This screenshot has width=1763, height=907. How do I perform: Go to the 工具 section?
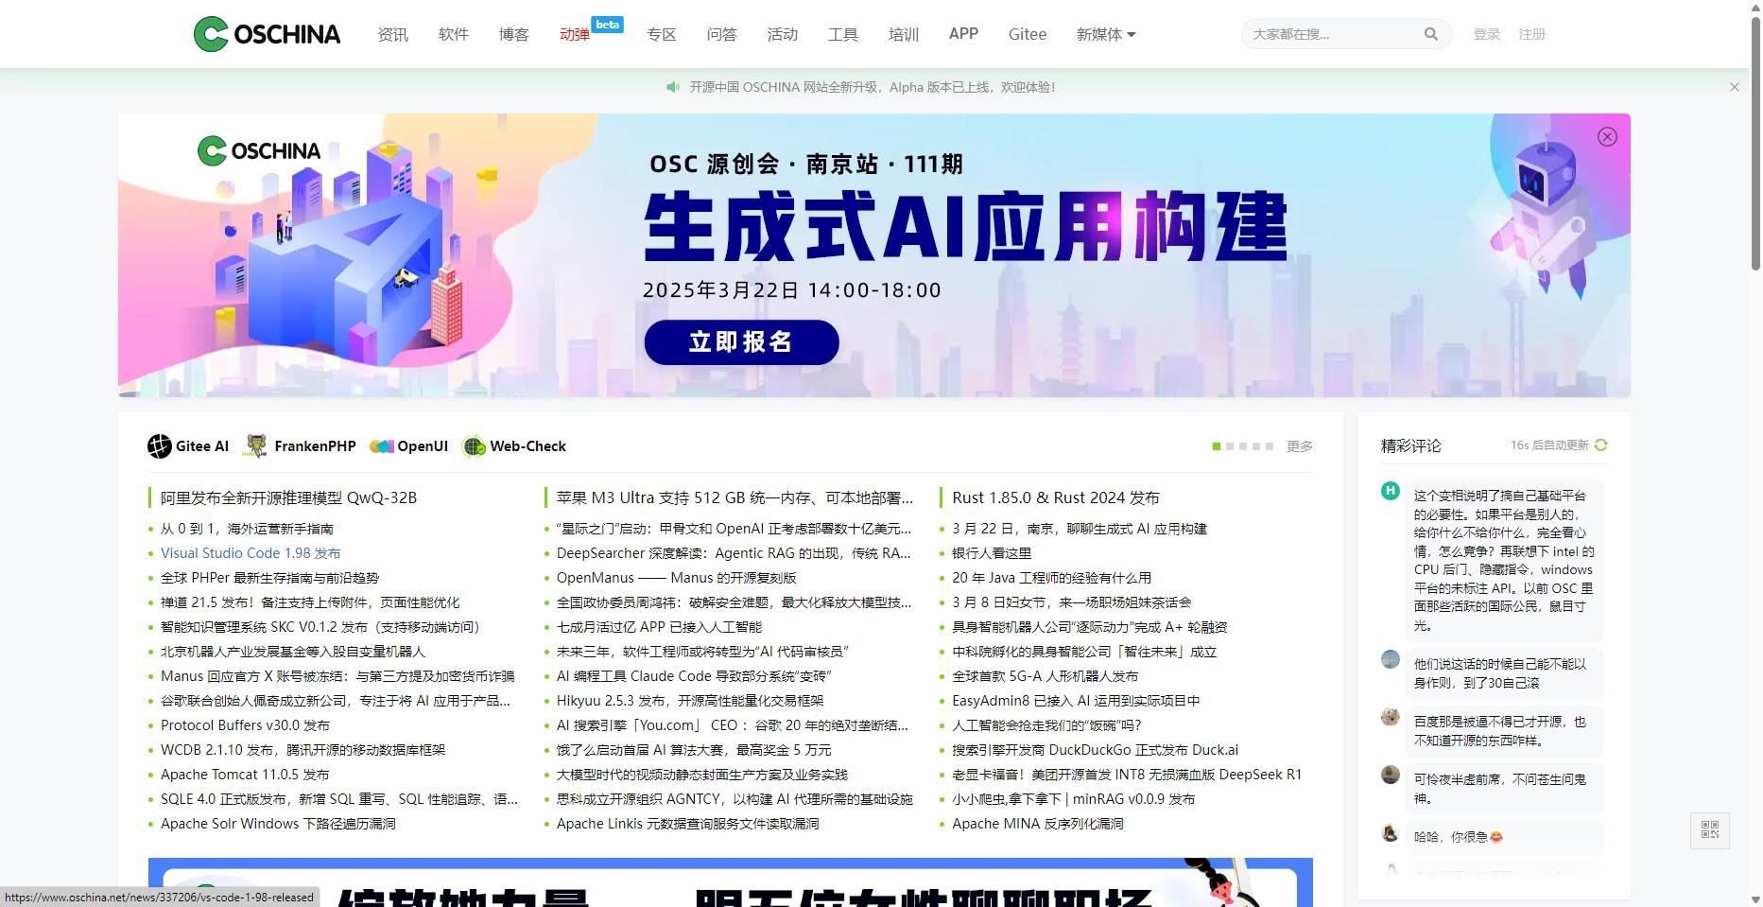(842, 34)
